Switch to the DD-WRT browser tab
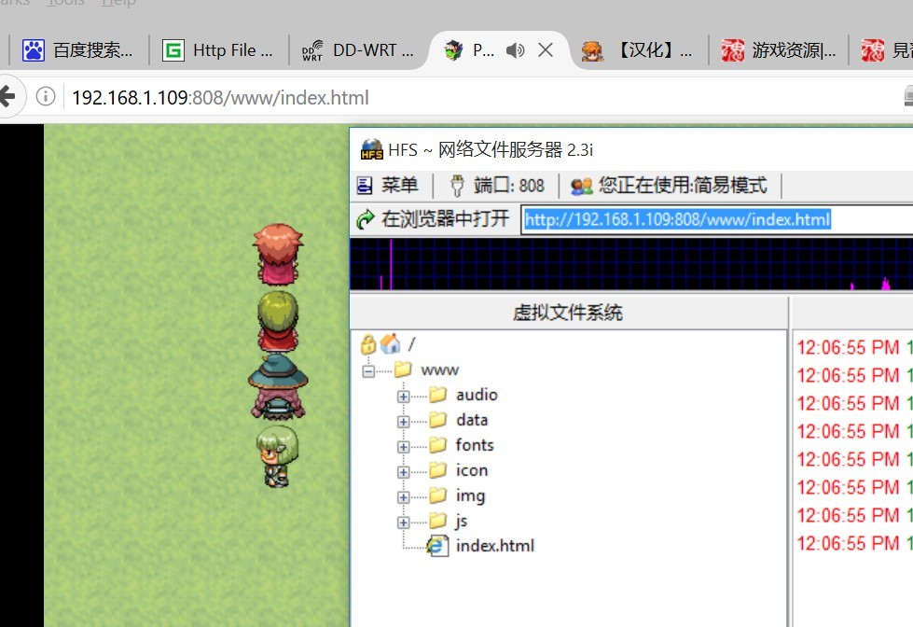This screenshot has width=913, height=627. (359, 50)
